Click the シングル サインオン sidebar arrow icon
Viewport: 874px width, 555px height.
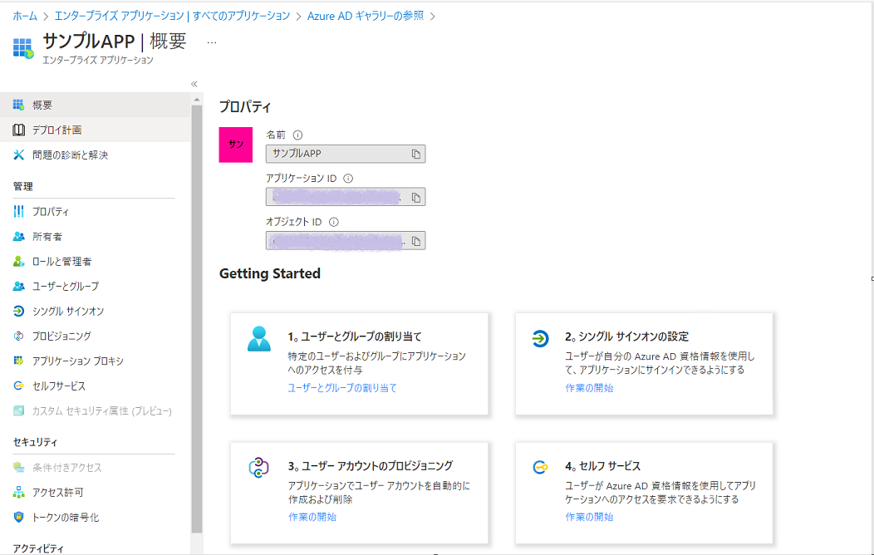point(18,311)
